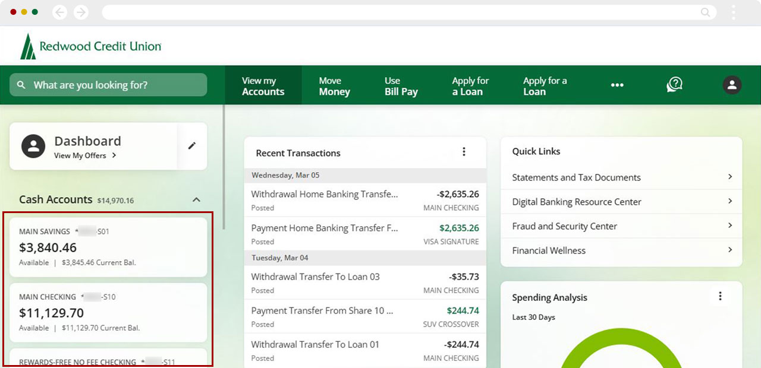Open the Withdrawal Transfer To Loan 03 transaction

coord(365,283)
